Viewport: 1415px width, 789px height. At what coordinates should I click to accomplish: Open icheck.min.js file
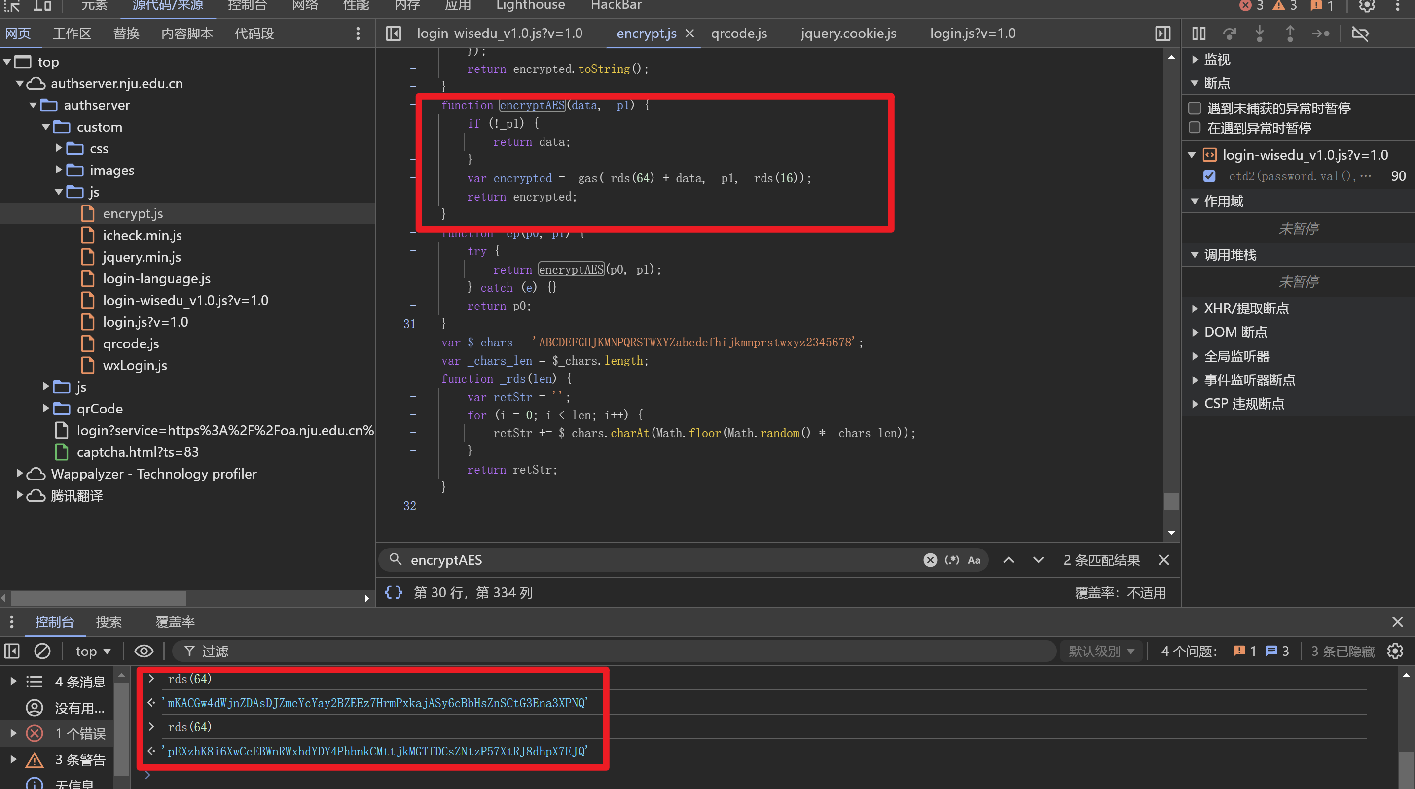pyautogui.click(x=142, y=235)
